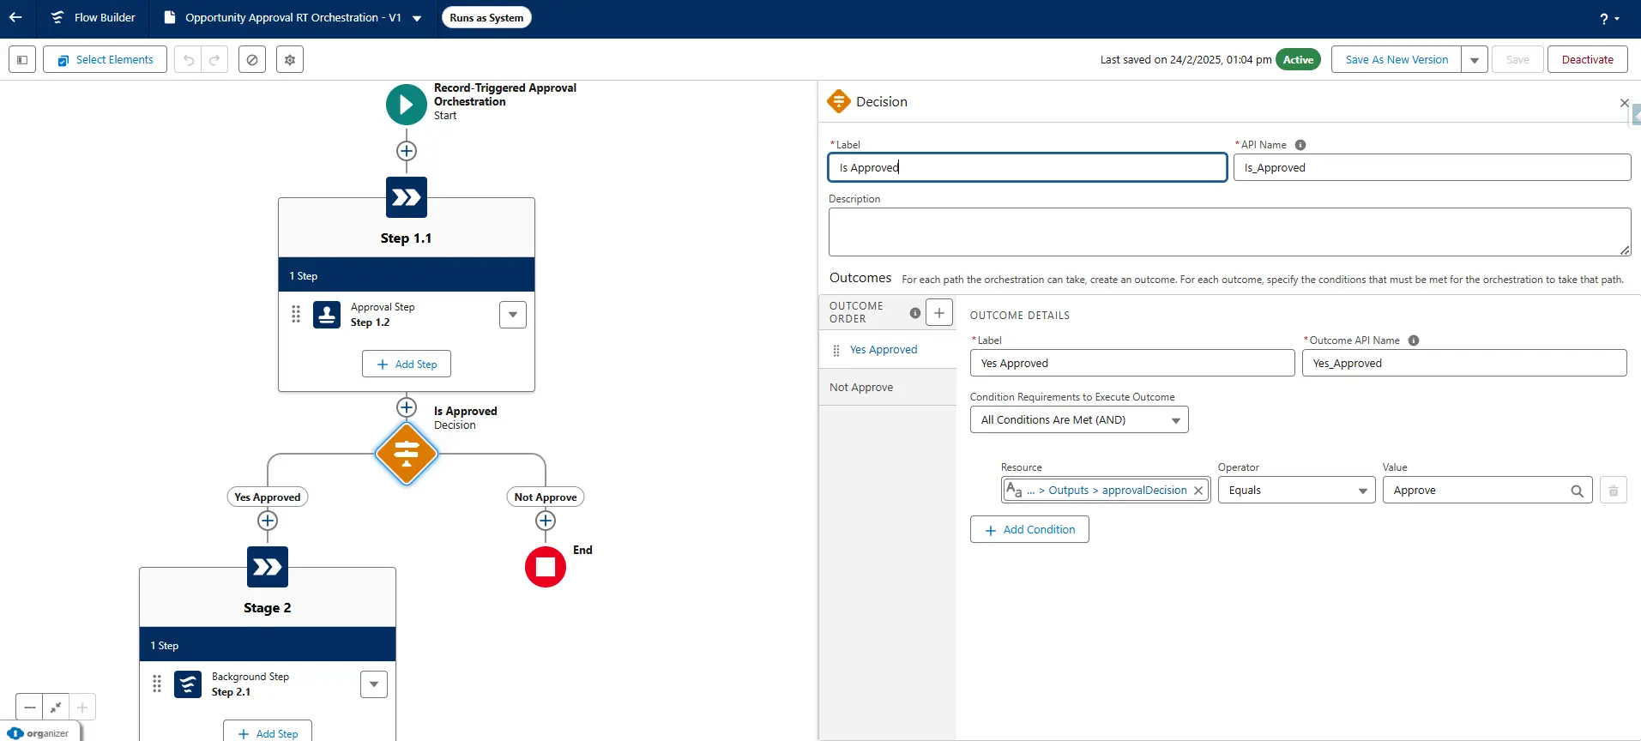The width and height of the screenshot is (1641, 741).
Task: Select the Background Step 2.1 icon
Action: click(x=188, y=684)
